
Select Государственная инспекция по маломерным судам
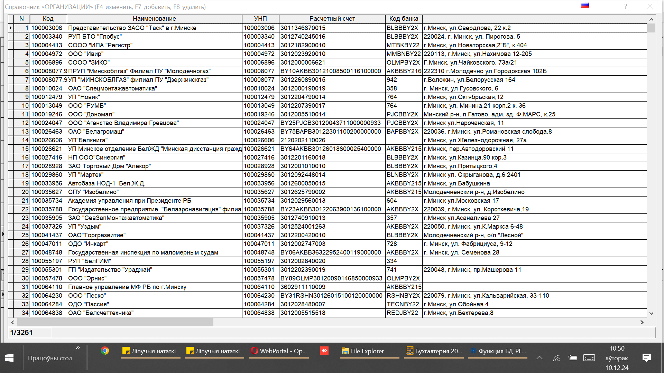154,252
